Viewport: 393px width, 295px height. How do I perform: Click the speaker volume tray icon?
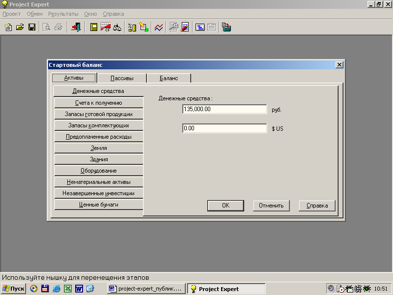coord(331,289)
